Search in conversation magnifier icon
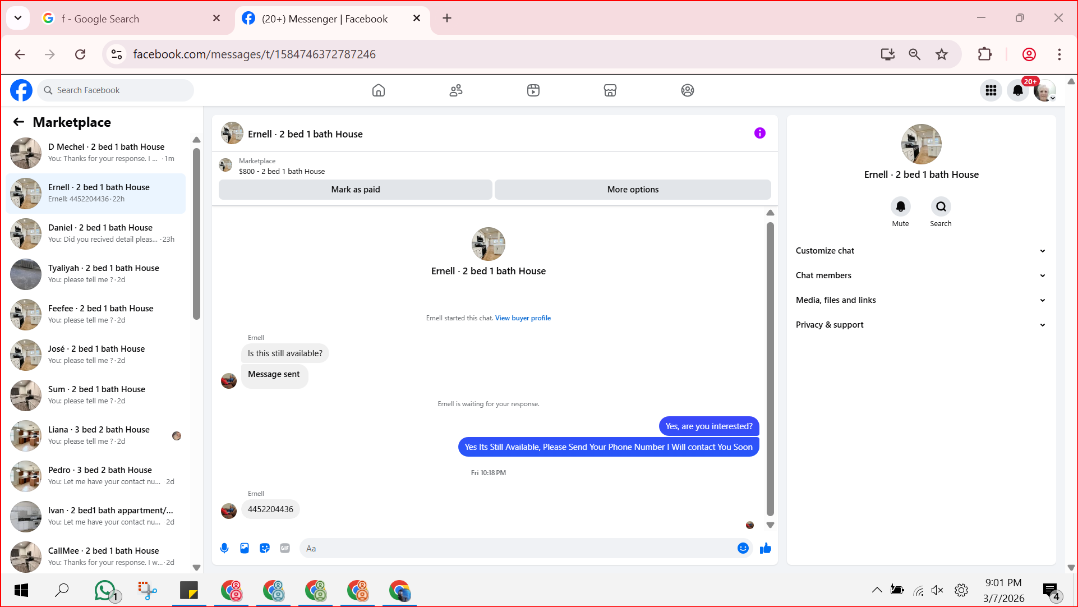The height and width of the screenshot is (607, 1078). (x=941, y=206)
